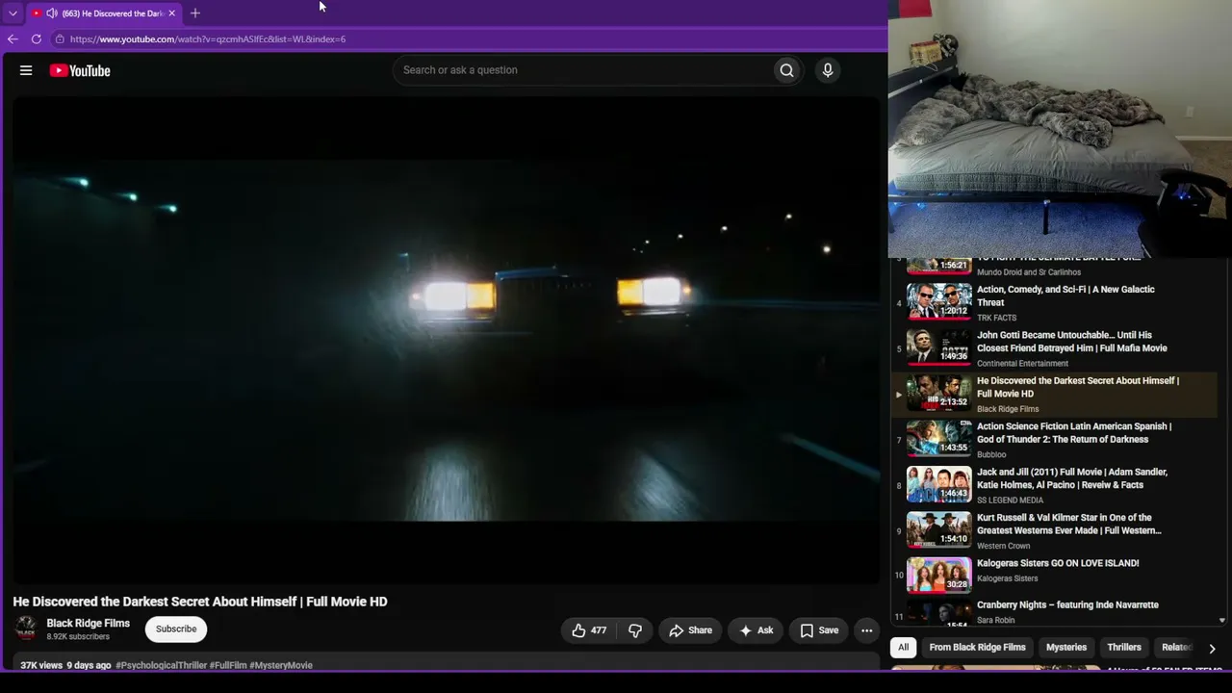Open the Jack and Jill 1:46:43 thumbnail
The width and height of the screenshot is (1232, 693).
938,484
